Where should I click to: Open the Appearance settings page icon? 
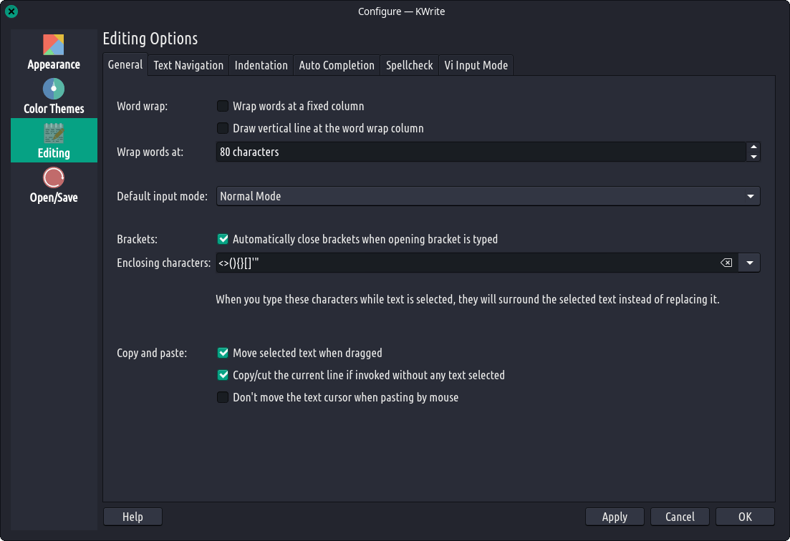(x=54, y=45)
